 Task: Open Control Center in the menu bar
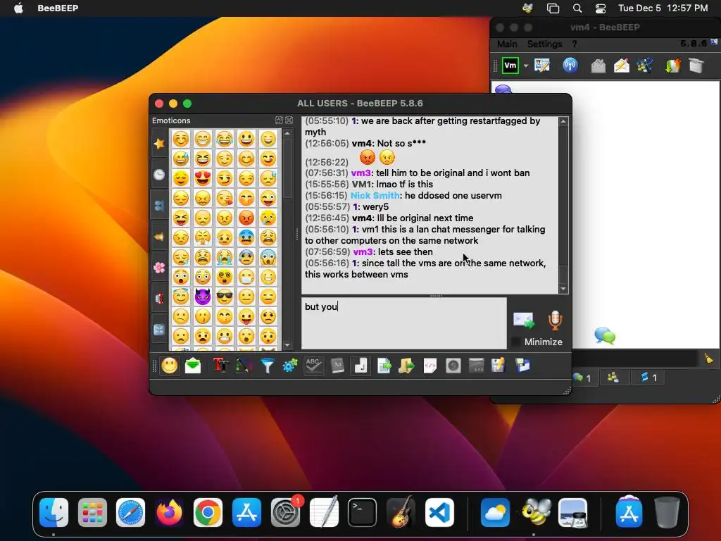pos(601,8)
